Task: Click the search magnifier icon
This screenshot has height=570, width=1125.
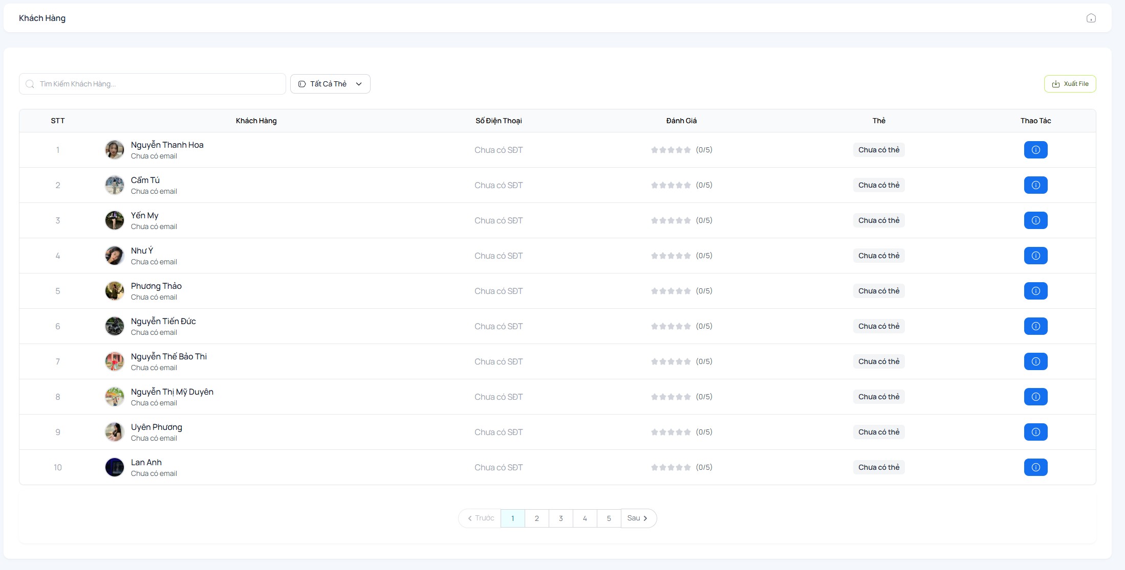Action: click(x=30, y=84)
